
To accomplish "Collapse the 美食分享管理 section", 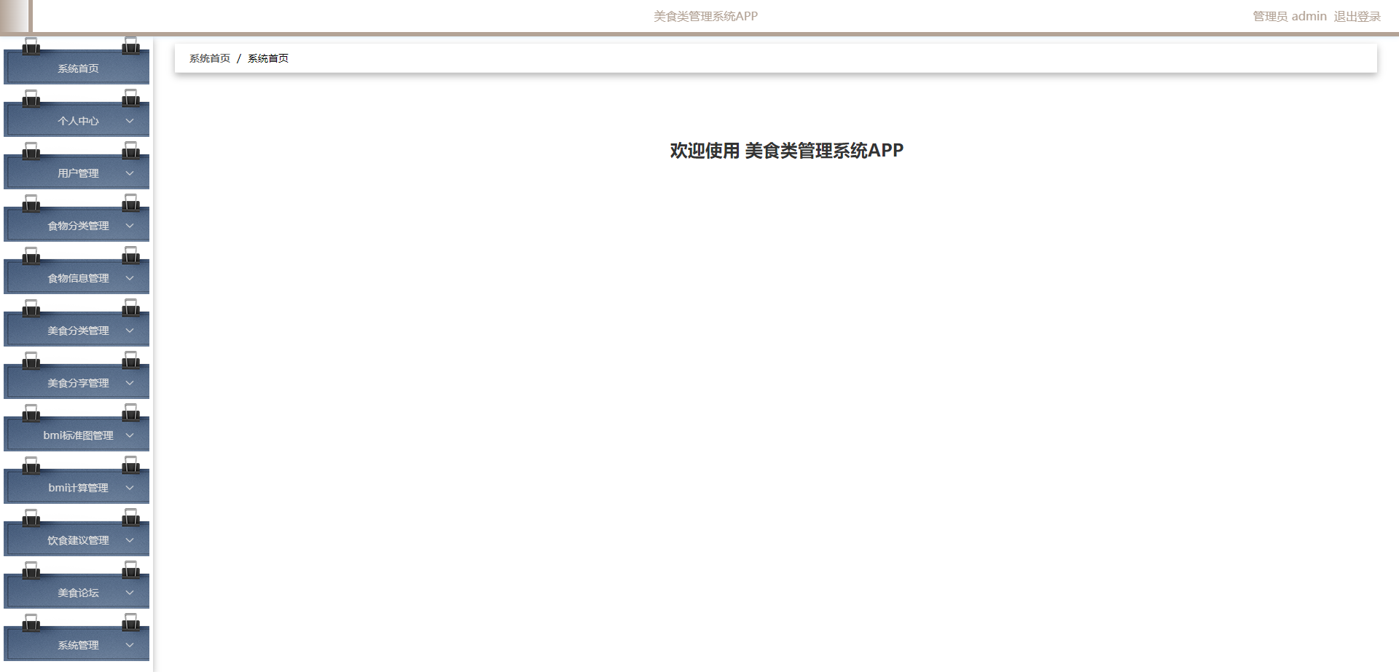I will point(130,383).
